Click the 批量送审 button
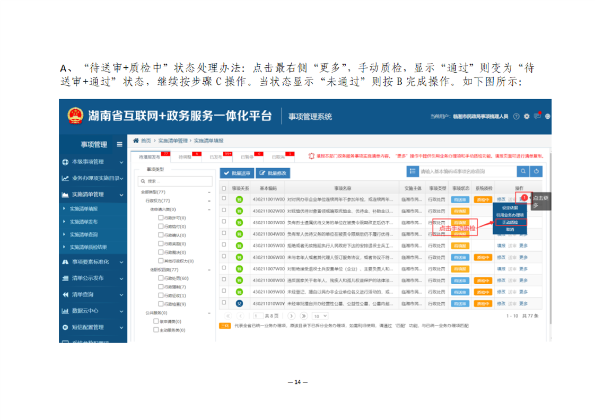Viewport: 595px width, 420px height. click(x=237, y=173)
